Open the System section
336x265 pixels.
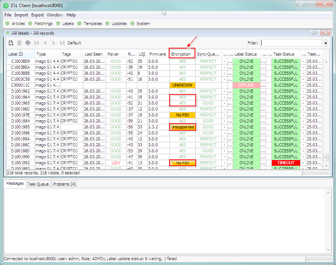coord(140,24)
